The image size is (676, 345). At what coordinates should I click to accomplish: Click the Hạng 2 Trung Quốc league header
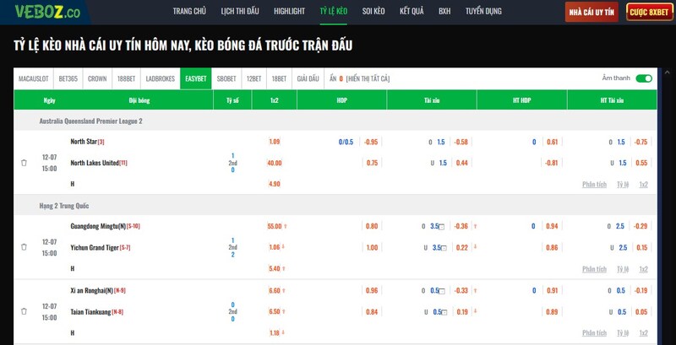coord(64,206)
